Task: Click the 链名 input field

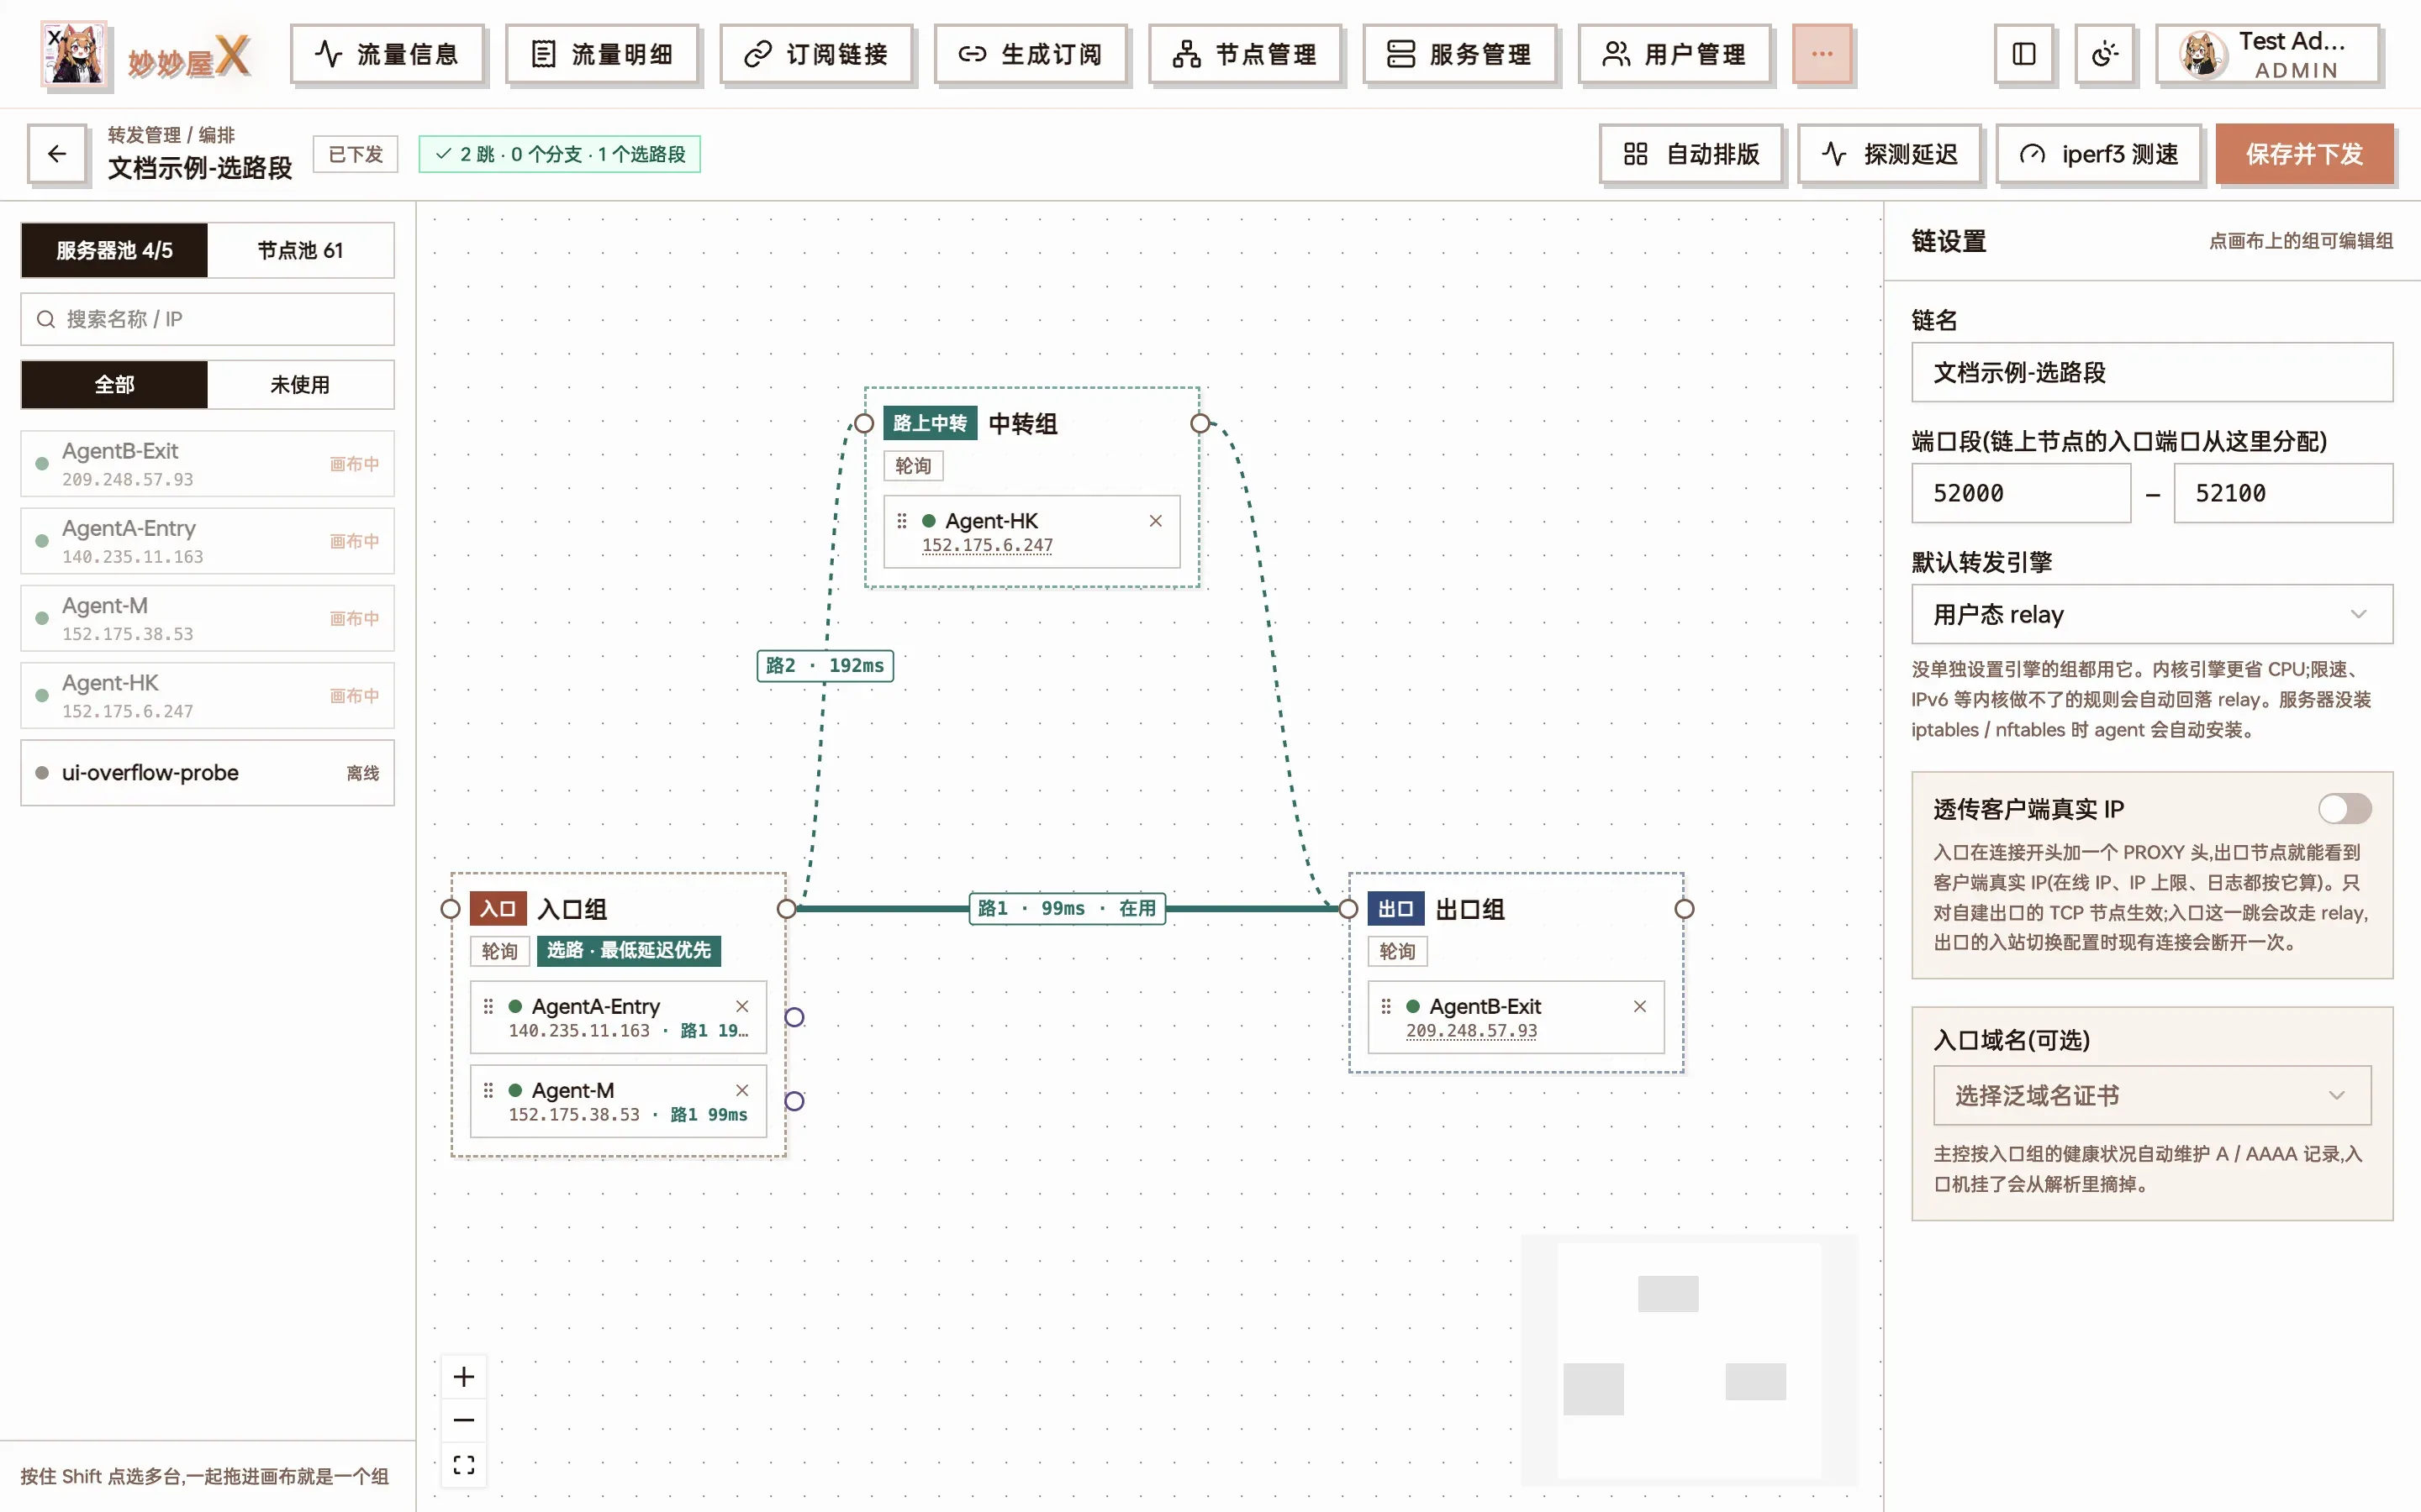Action: pos(2152,372)
